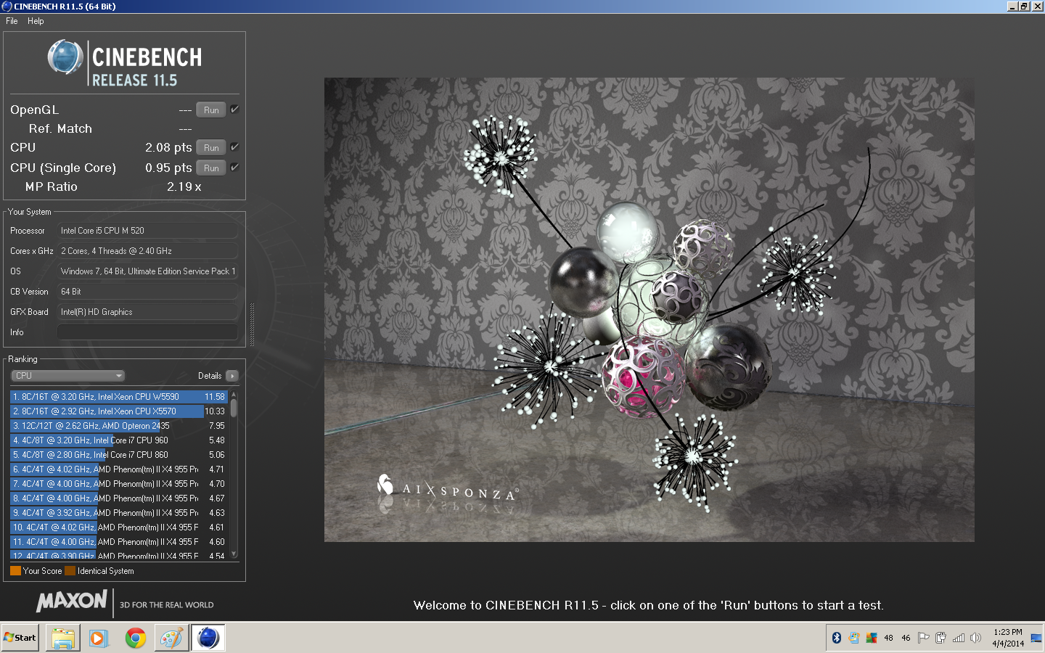Click the Cinebench title bar icon
1045x653 pixels.
click(x=7, y=6)
